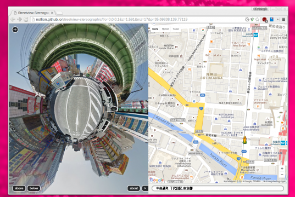The image size is (295, 197).
Task: Click the SOTOKANDA district label
Action: [x=211, y=78]
